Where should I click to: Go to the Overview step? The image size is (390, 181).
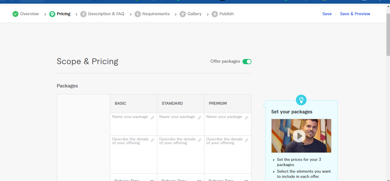(29, 14)
